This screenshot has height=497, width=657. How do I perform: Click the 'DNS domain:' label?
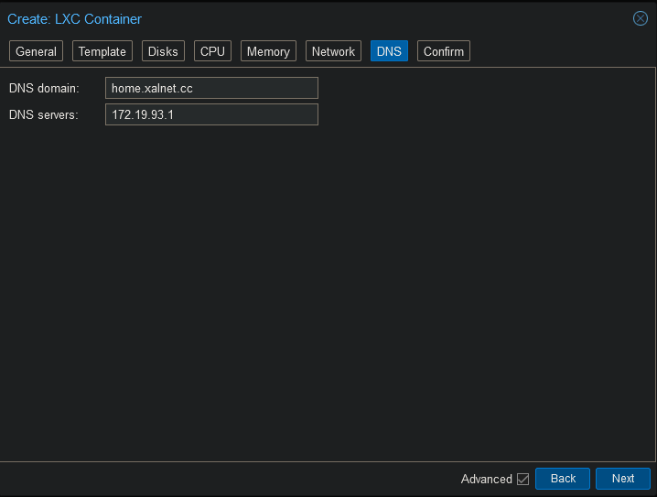click(x=44, y=88)
